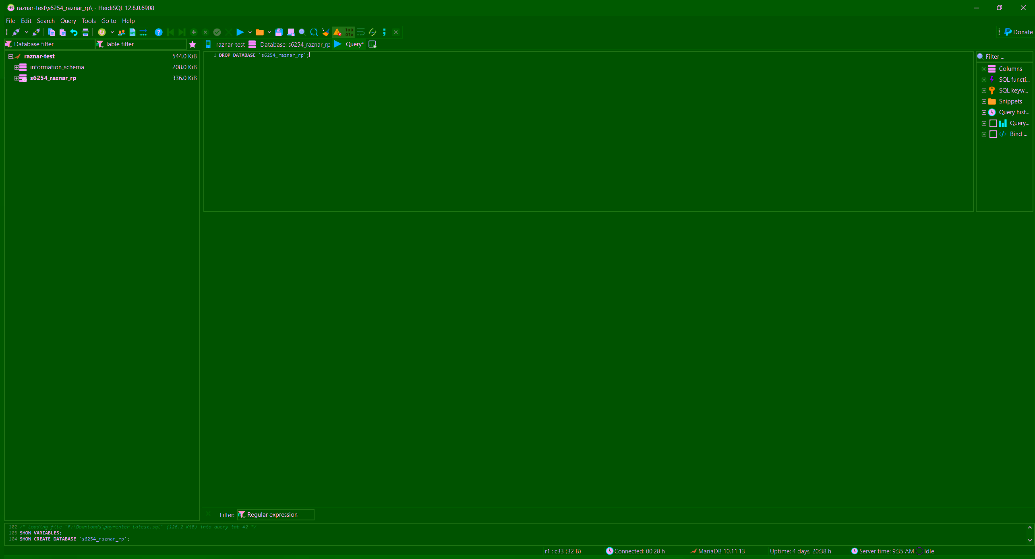This screenshot has width=1035, height=559.
Task: Select the Query* tab
Action: point(349,44)
